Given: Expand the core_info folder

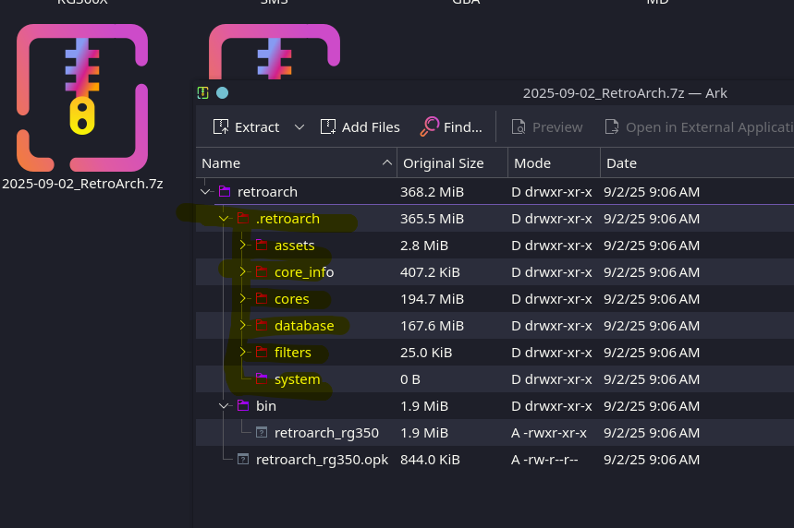Looking at the screenshot, I should click(242, 272).
